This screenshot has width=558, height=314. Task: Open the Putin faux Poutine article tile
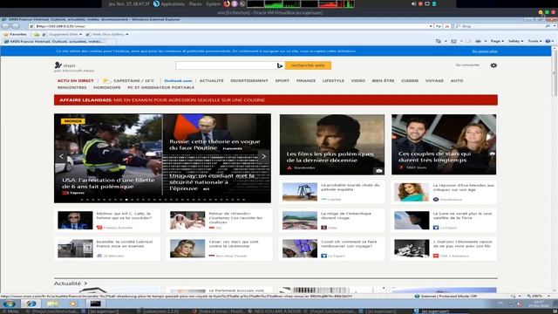click(x=216, y=134)
